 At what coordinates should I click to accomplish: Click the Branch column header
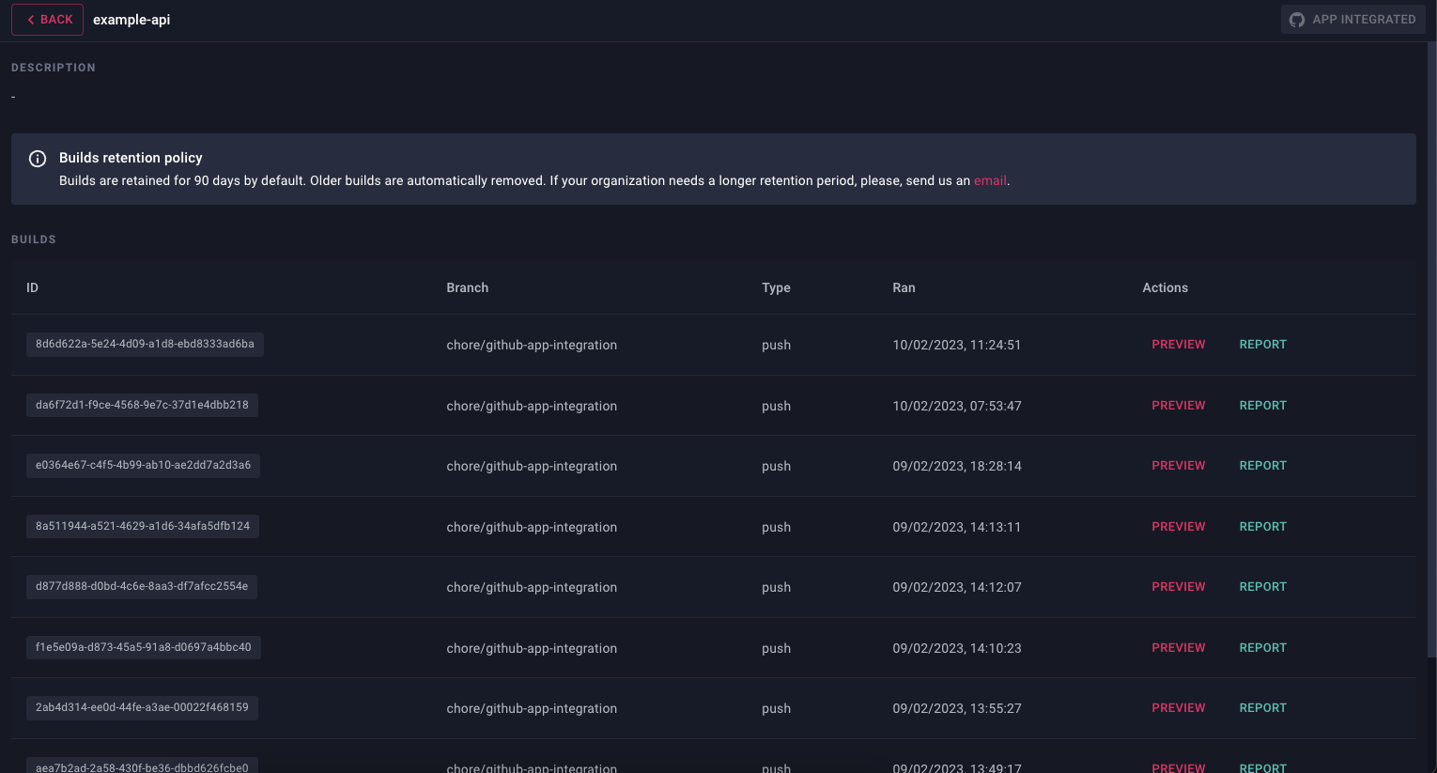467,288
